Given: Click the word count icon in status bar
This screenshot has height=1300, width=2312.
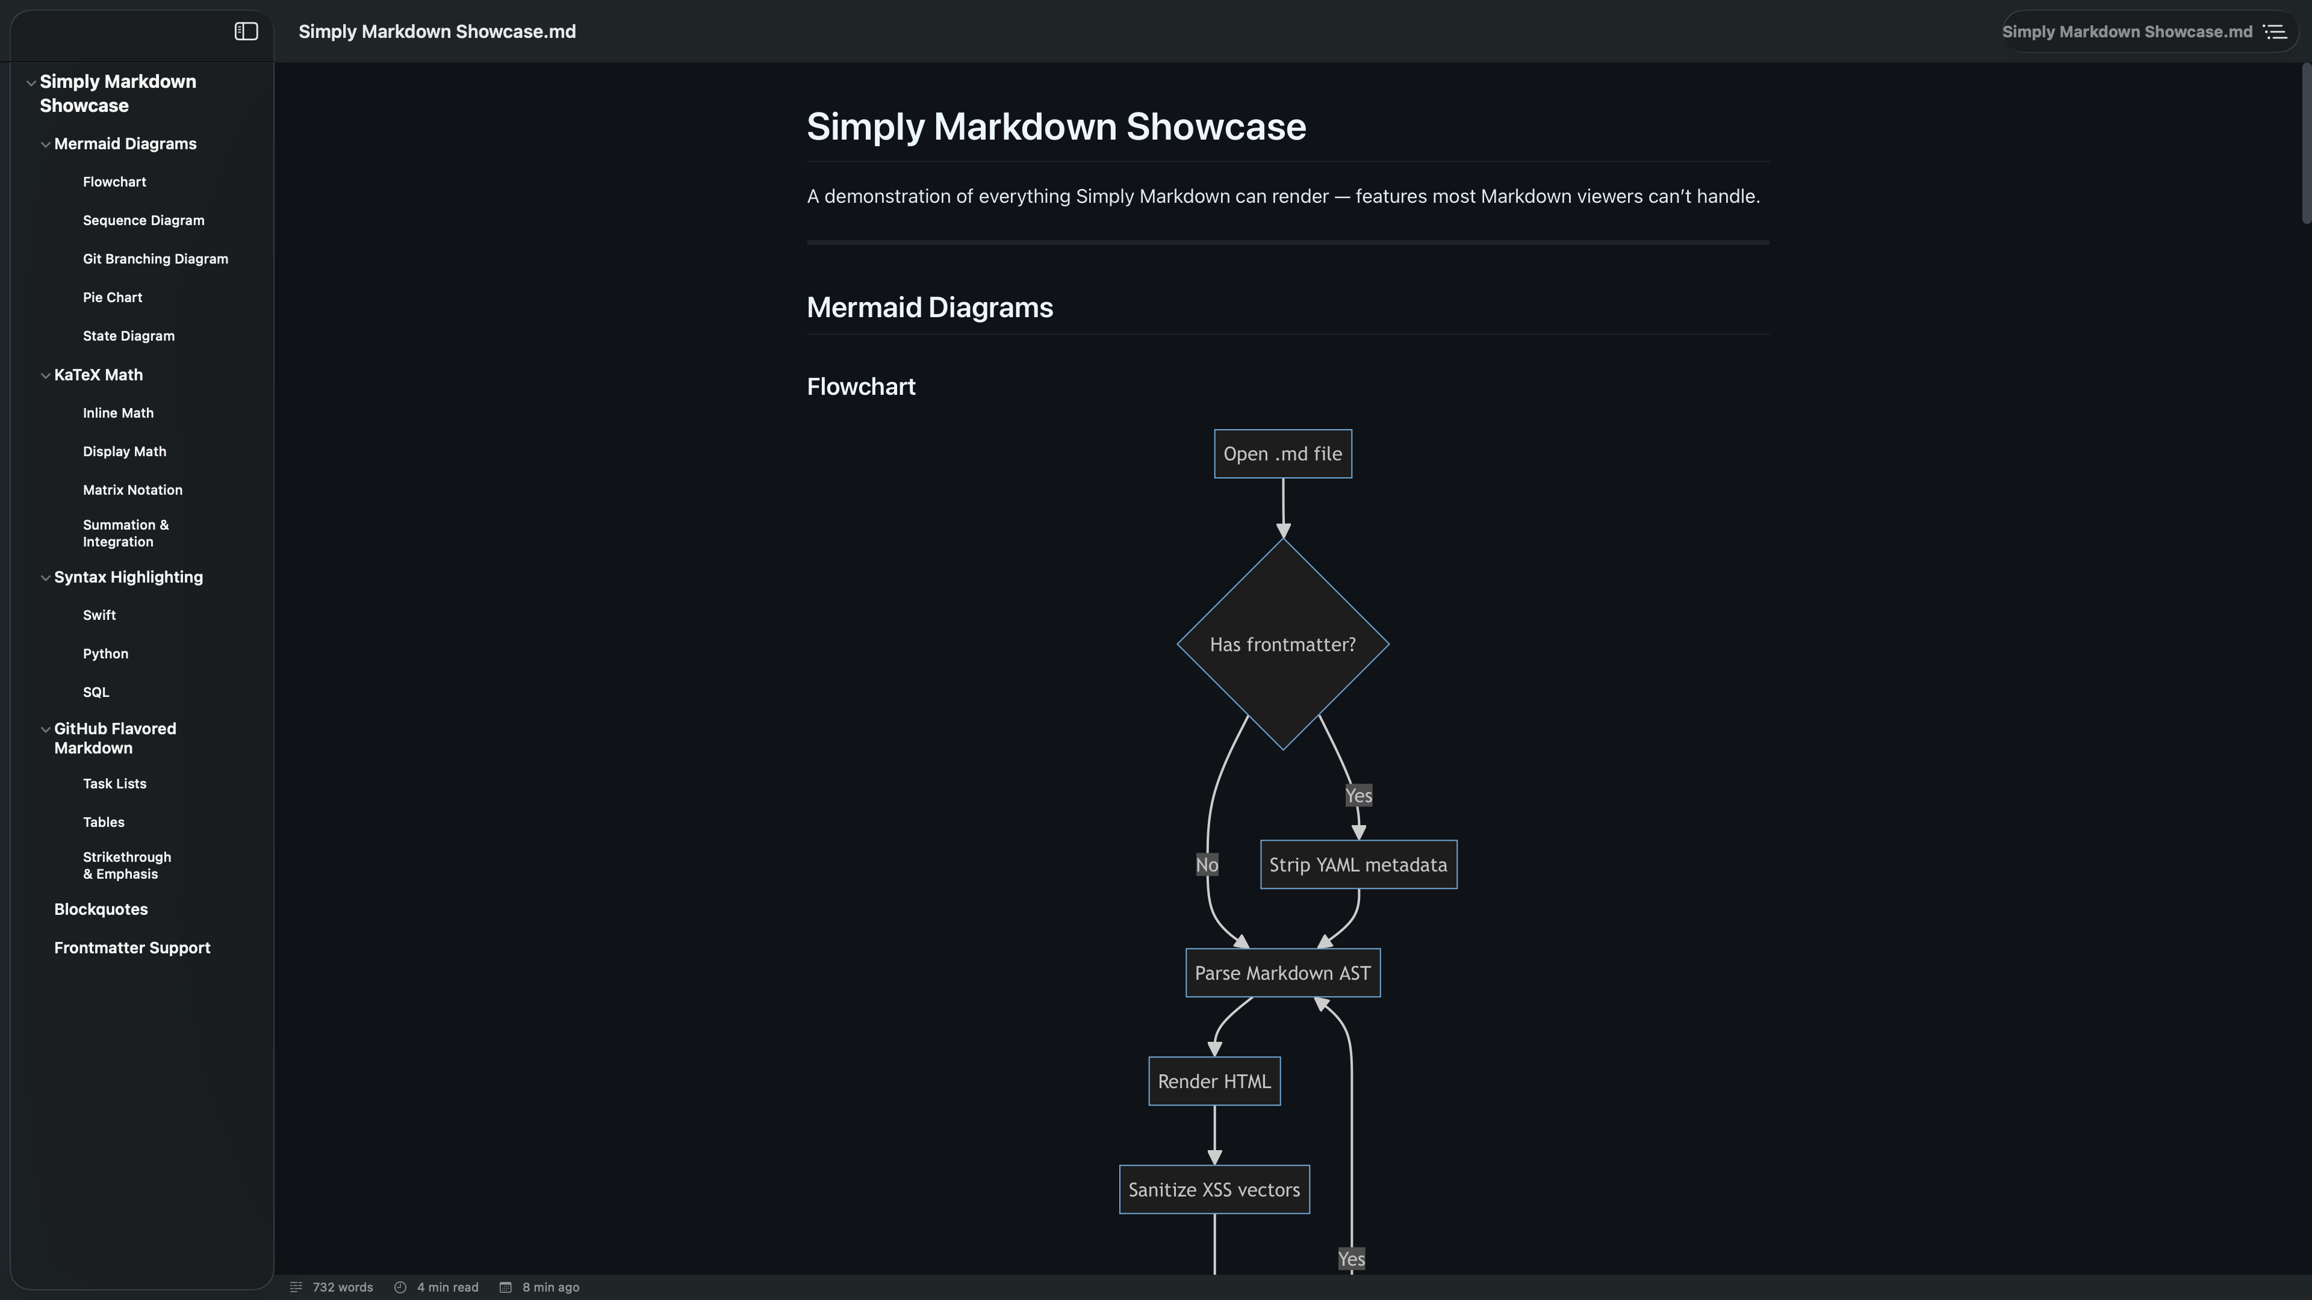Looking at the screenshot, I should pyautogui.click(x=296, y=1287).
